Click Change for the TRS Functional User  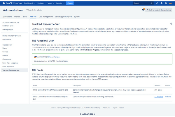50,57
